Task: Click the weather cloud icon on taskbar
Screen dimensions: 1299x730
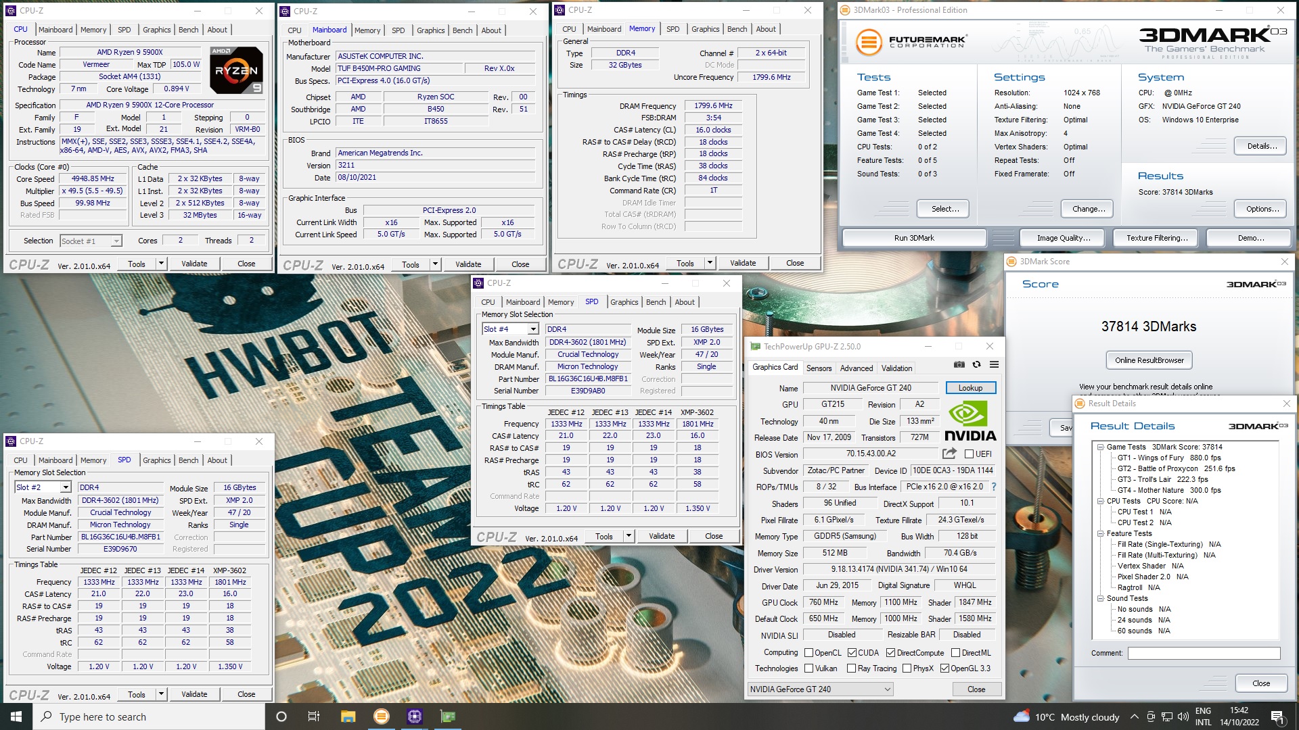Action: coord(1022,716)
